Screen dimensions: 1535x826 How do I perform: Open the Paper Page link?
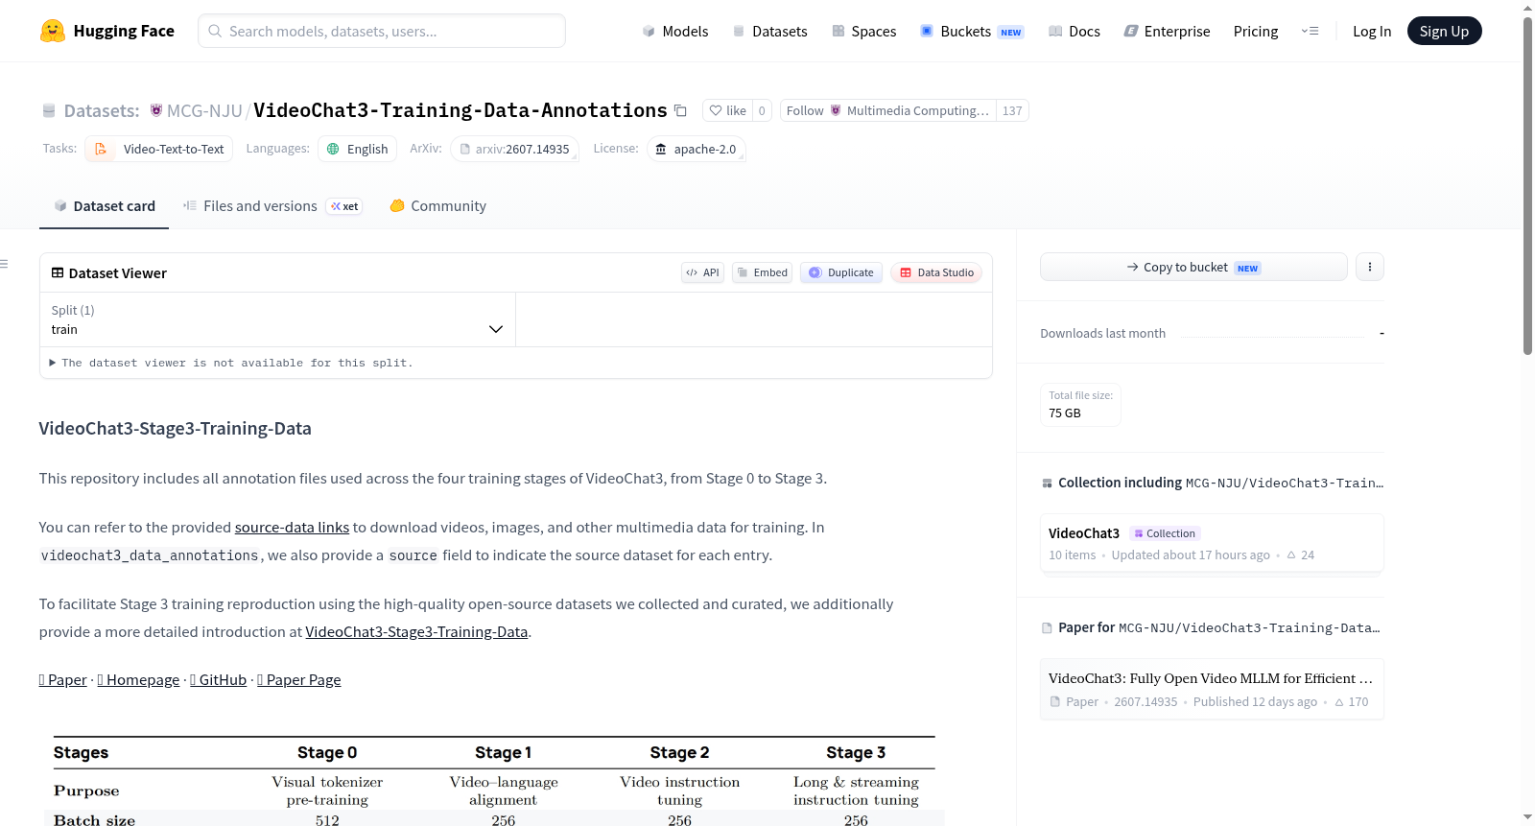[x=299, y=679]
